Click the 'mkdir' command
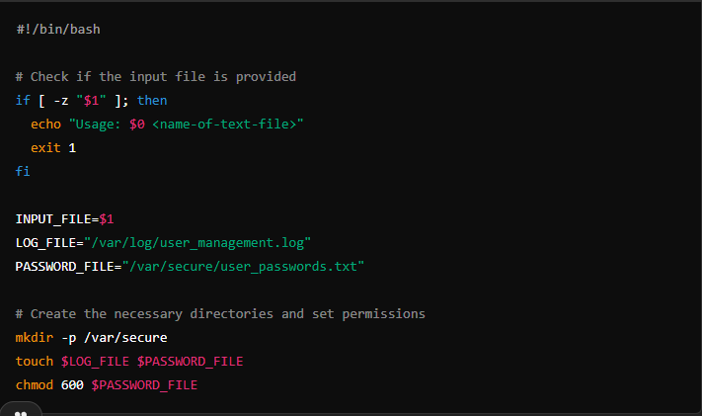Screen dimensions: 702x416 [35, 337]
